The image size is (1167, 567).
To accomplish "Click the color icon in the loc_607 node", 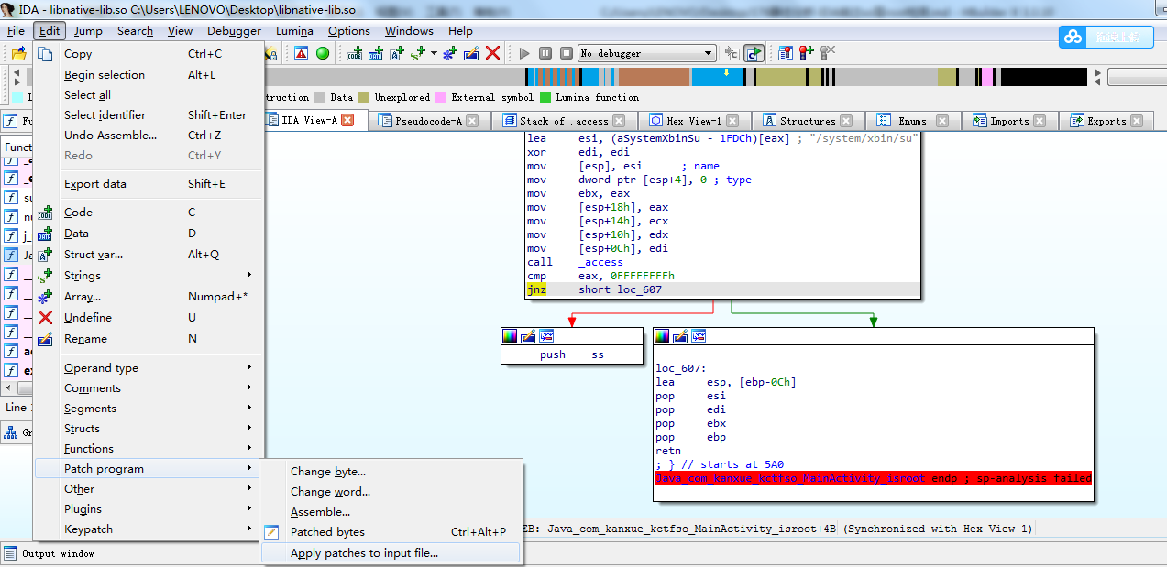I will tap(662, 336).
